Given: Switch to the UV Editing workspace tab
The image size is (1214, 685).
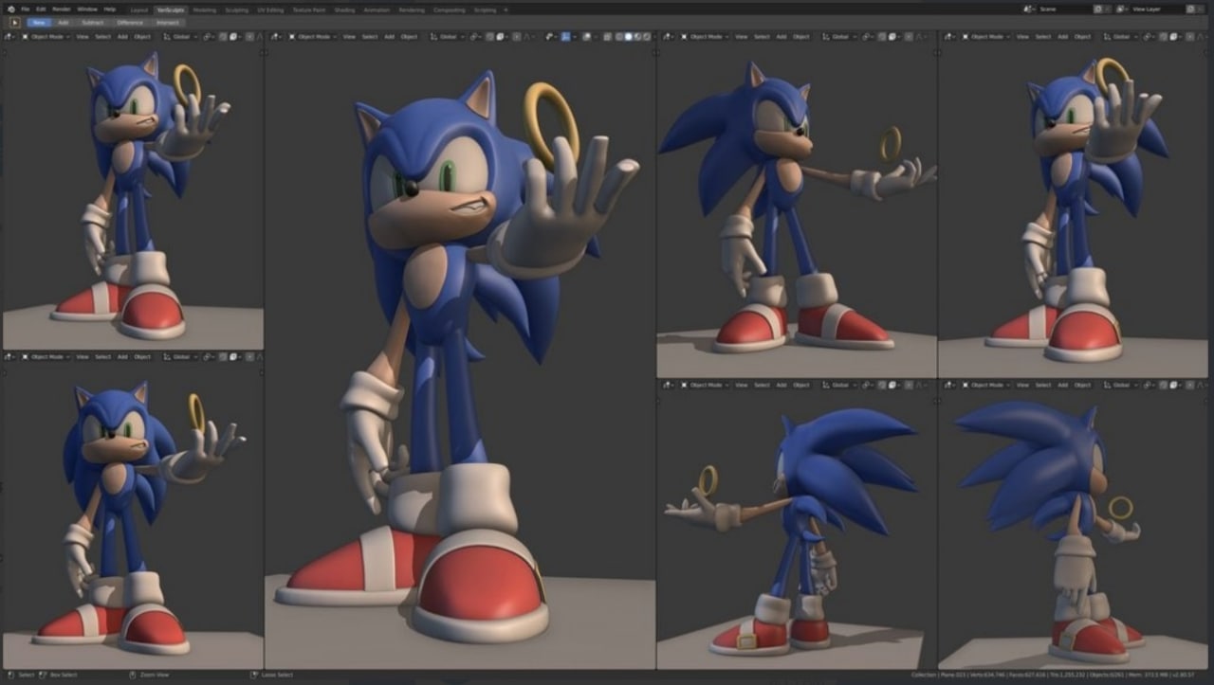Looking at the screenshot, I should [x=270, y=9].
